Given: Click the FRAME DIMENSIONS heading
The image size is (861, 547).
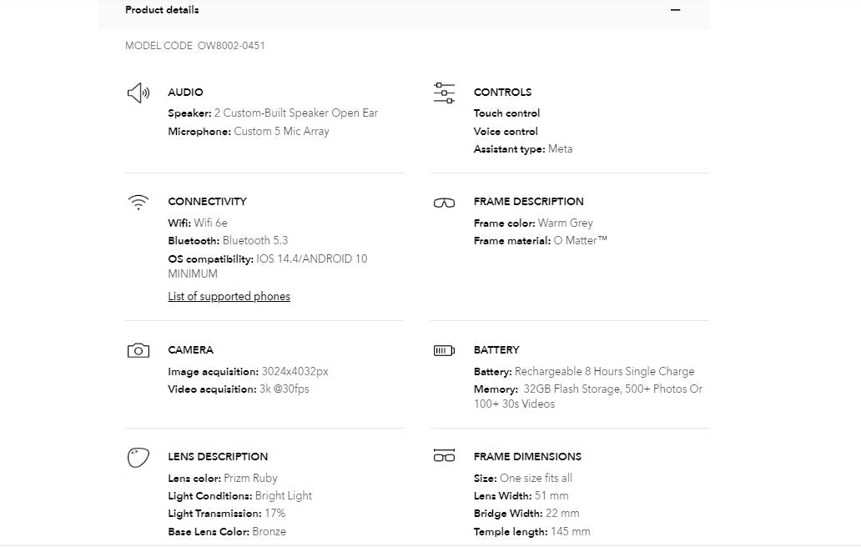Looking at the screenshot, I should click(x=527, y=457).
